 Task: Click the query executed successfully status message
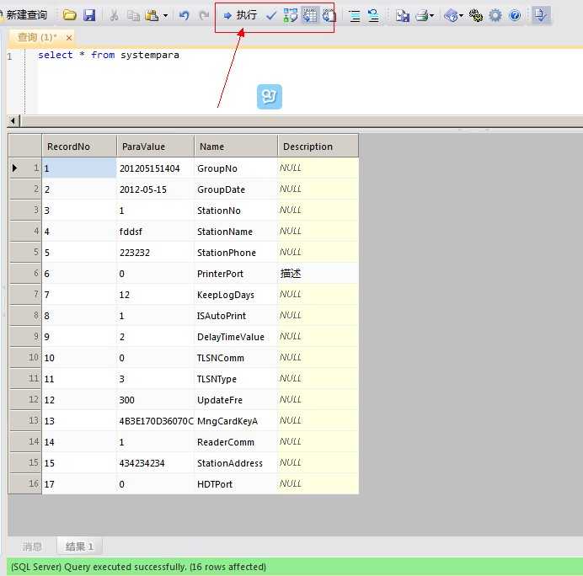(138, 567)
